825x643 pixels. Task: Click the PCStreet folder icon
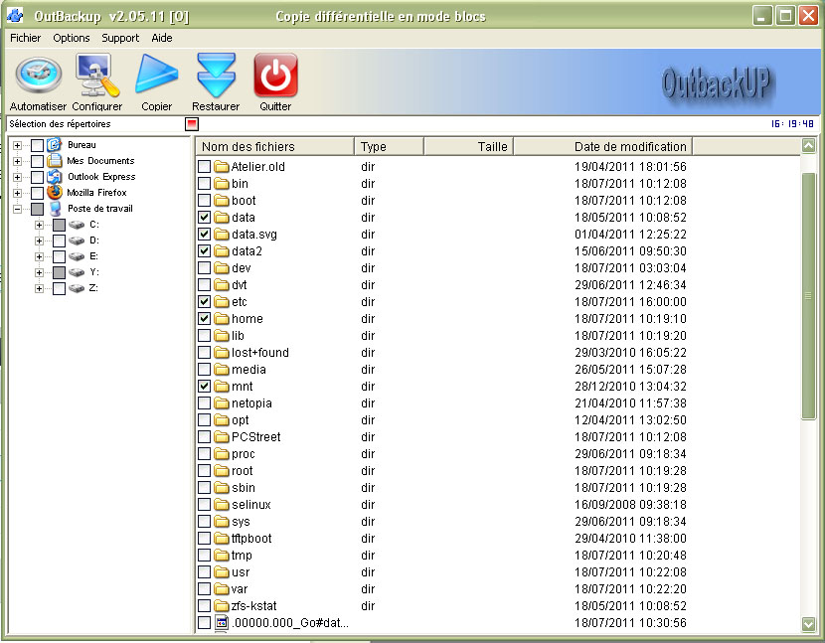222,436
